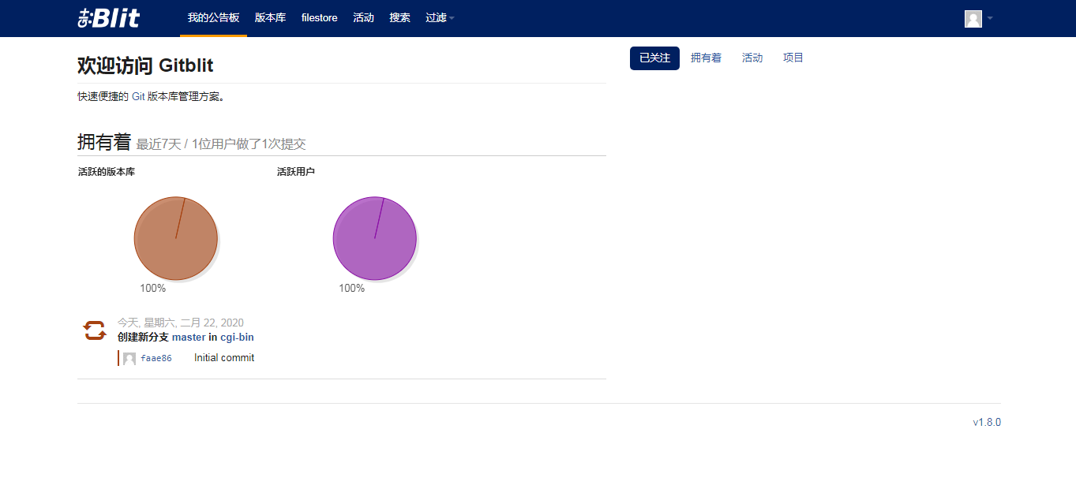Switch to the 项目 tab

coord(793,58)
